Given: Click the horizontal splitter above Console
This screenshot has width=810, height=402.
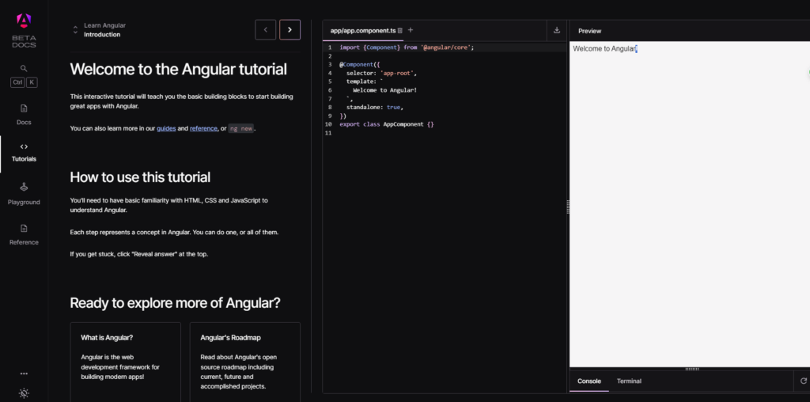Looking at the screenshot, I should tap(691, 369).
